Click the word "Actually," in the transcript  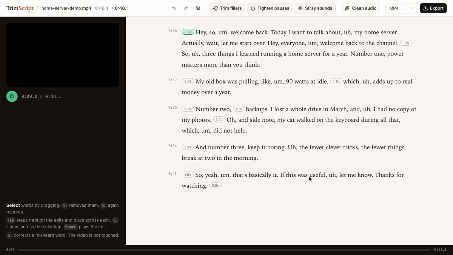pyautogui.click(x=193, y=43)
